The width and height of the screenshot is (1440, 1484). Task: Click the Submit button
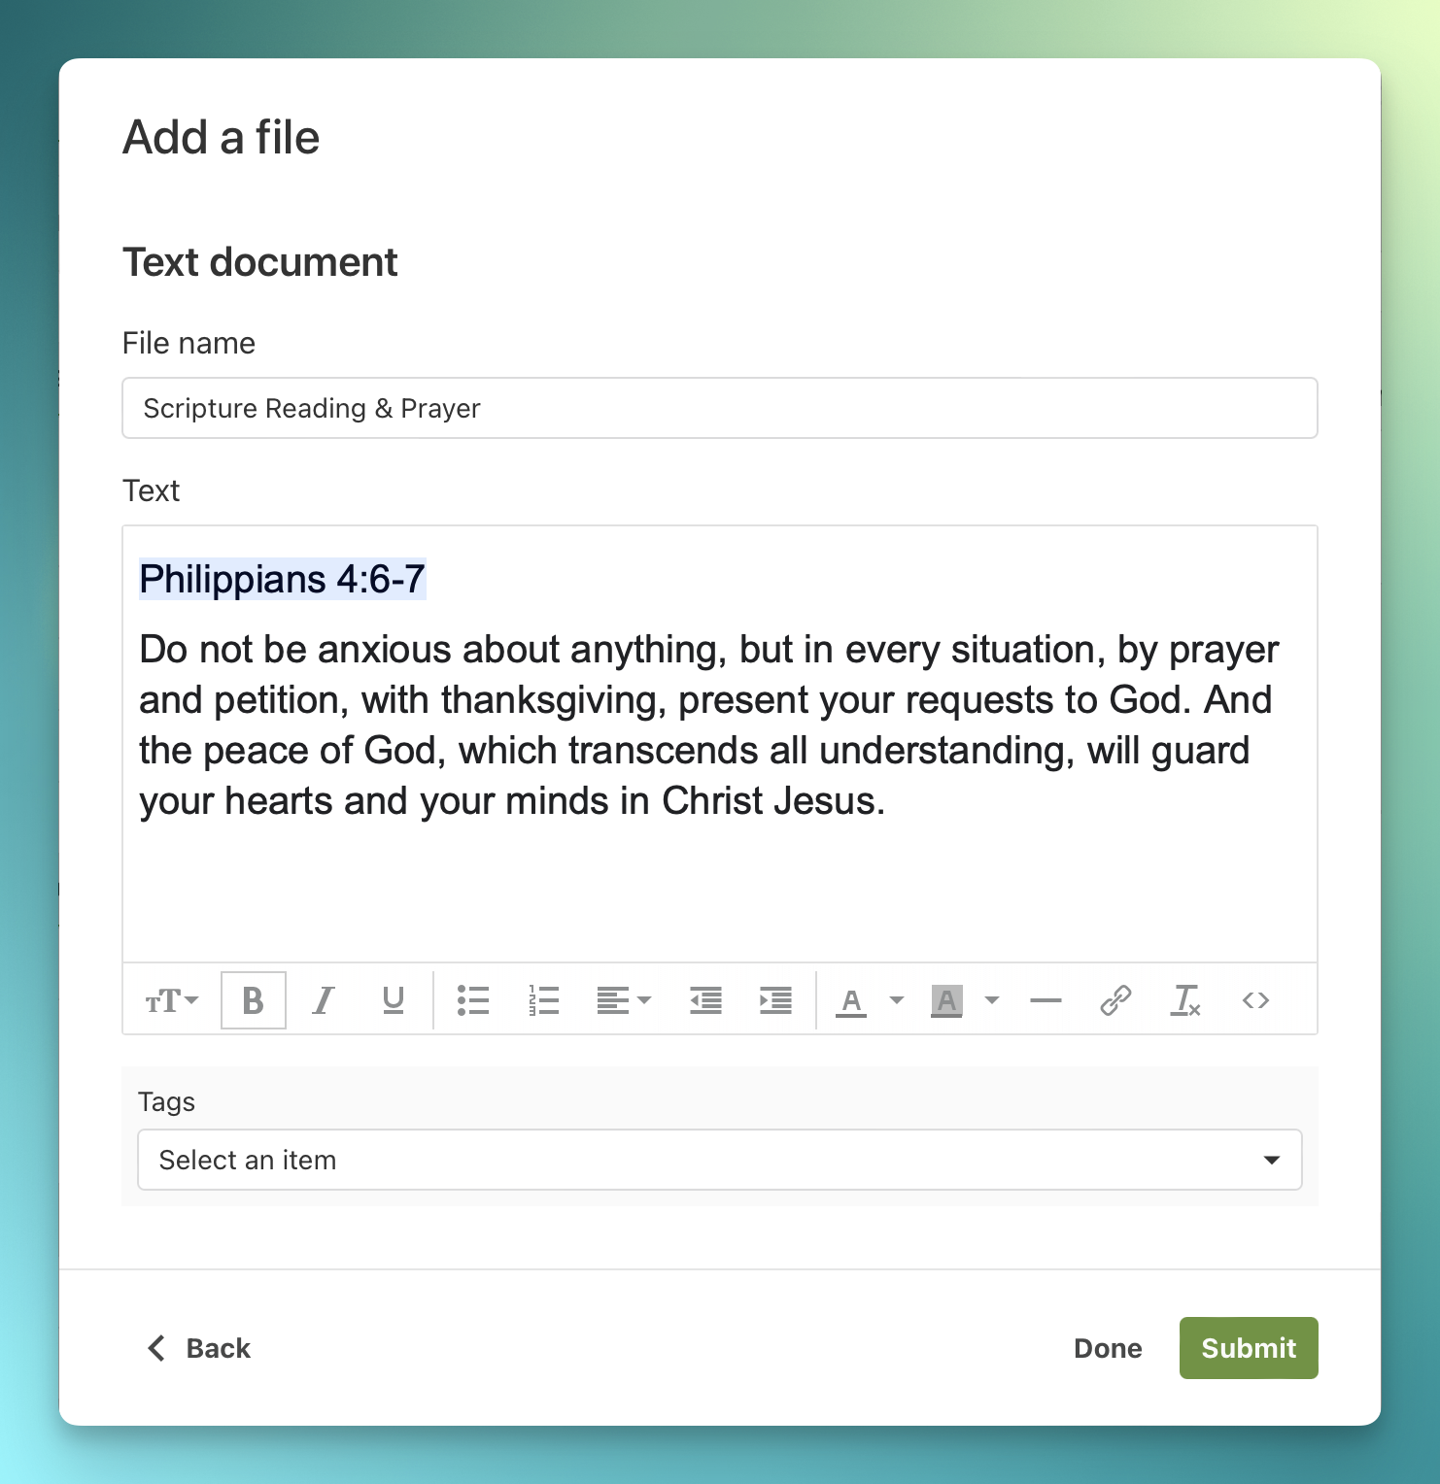[1248, 1348]
